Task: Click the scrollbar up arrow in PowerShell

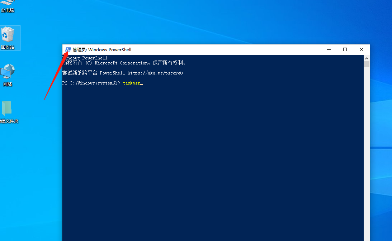Action: click(367, 58)
